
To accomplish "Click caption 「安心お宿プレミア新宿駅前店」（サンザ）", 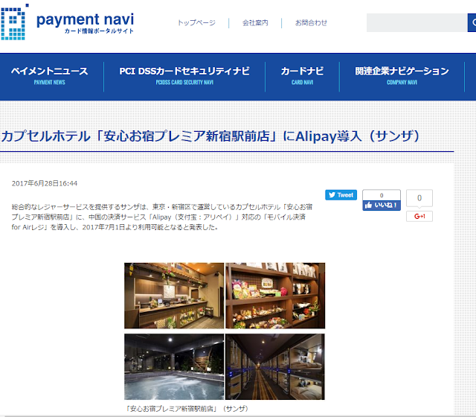I will [x=187, y=409].
